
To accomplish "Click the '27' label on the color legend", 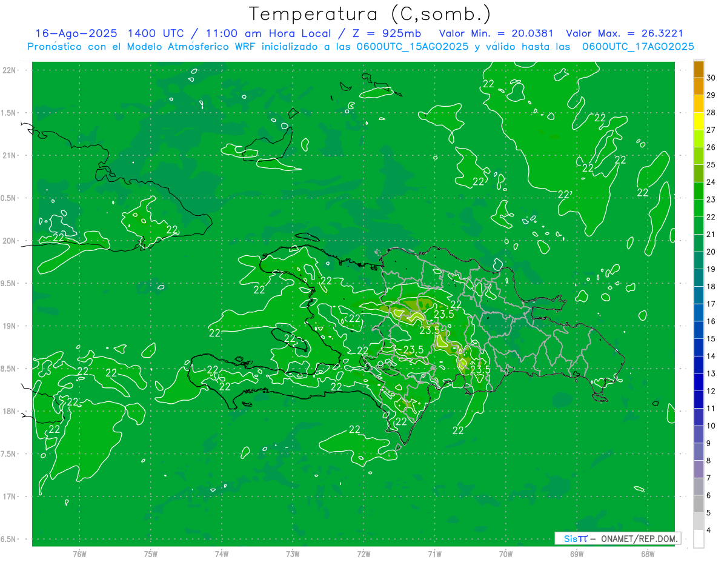I will click(x=711, y=130).
